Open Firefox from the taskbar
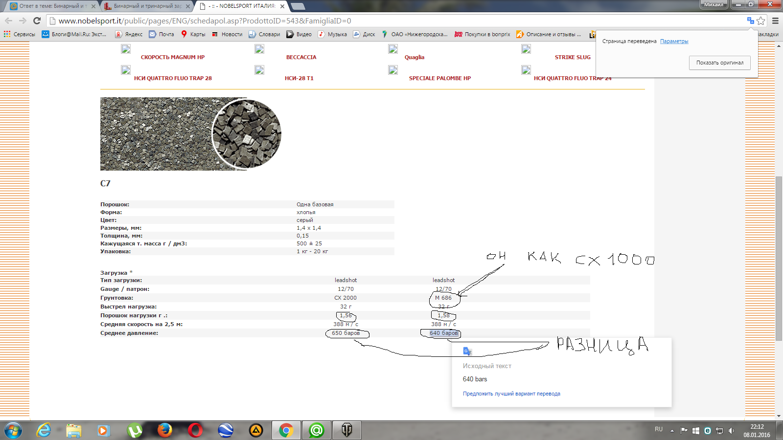Viewport: 783px width, 440px height. point(165,430)
